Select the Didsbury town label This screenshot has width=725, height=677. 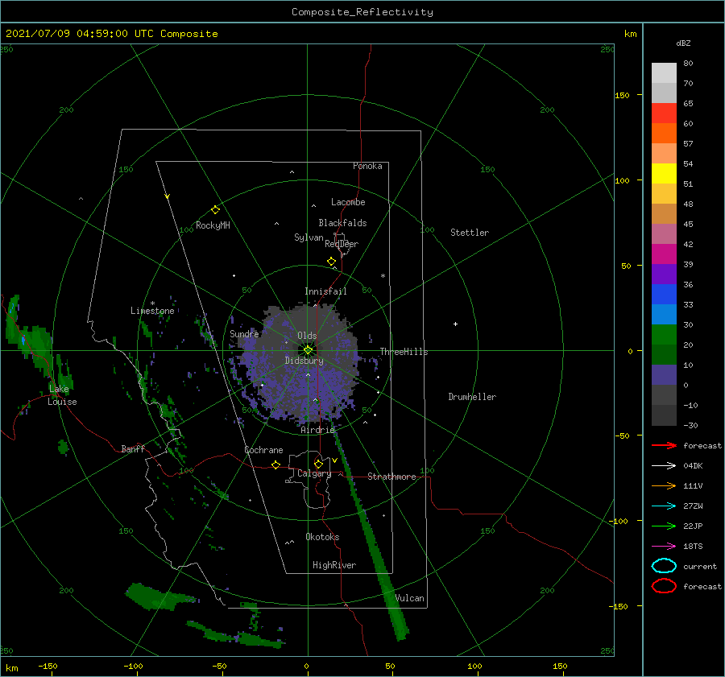pyautogui.click(x=304, y=361)
